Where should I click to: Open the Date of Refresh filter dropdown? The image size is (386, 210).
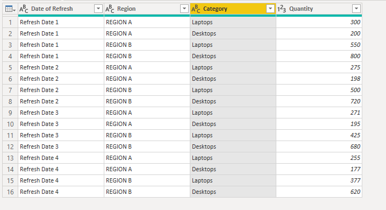[98, 9]
